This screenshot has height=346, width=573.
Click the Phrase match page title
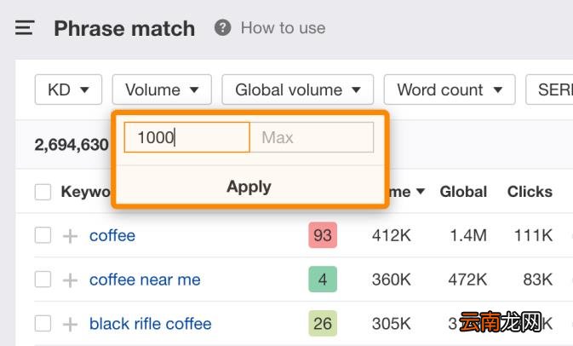[x=124, y=28]
